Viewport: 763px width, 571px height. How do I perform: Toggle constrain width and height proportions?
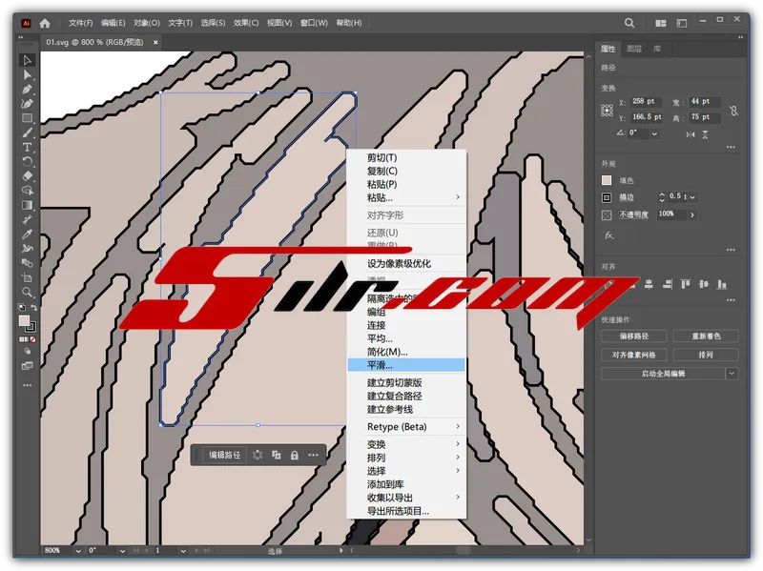click(733, 111)
